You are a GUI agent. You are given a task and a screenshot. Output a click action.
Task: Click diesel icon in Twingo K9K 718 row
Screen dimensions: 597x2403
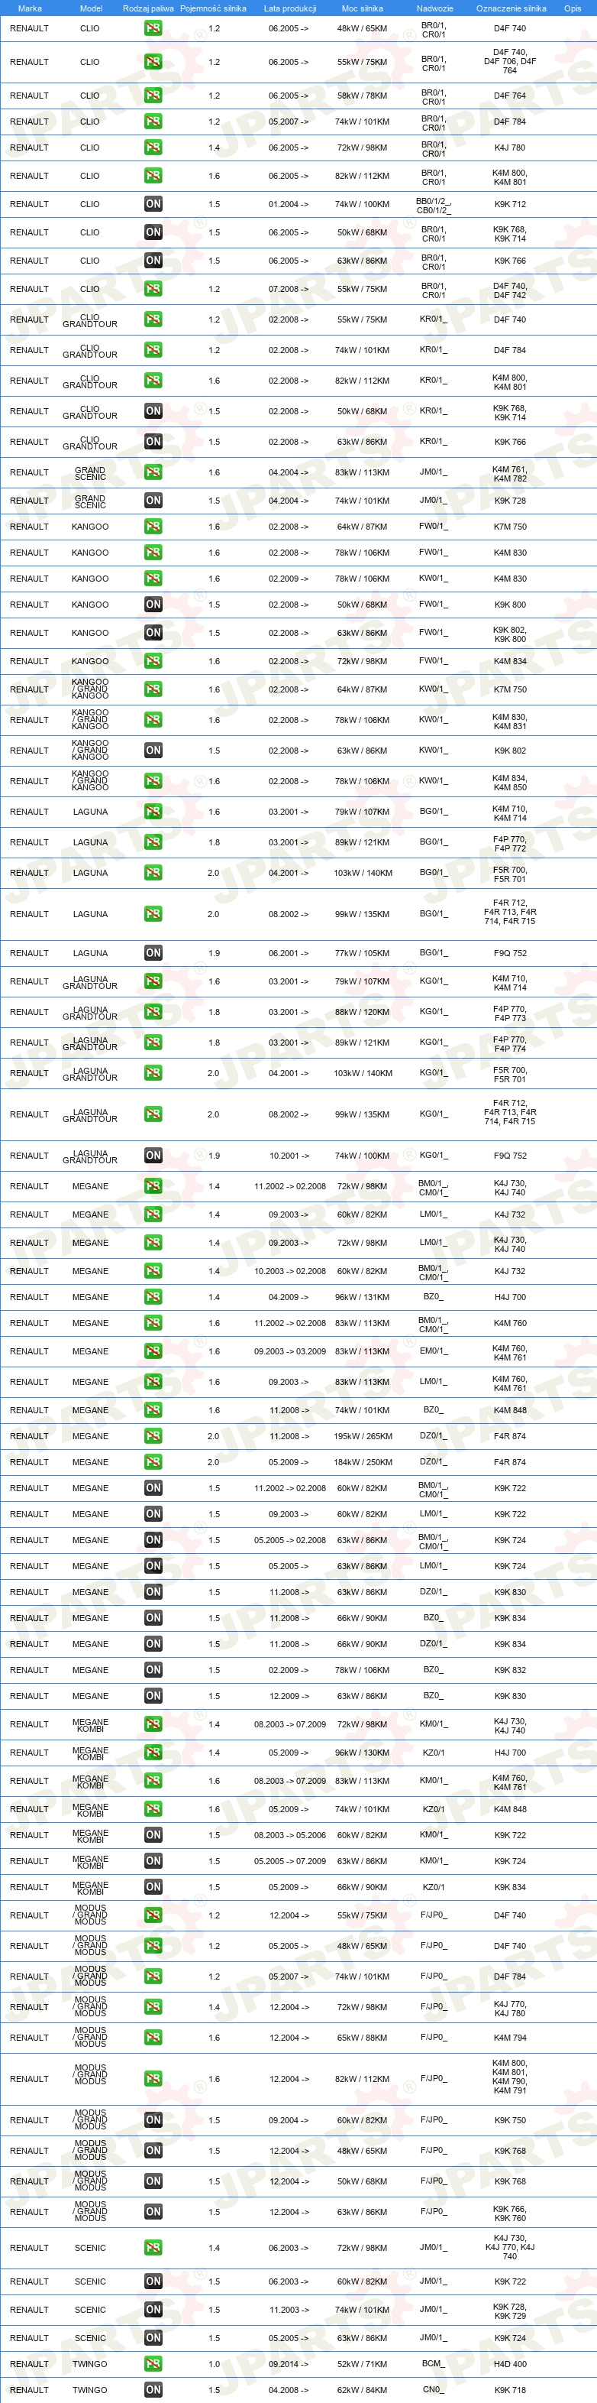point(153,2389)
